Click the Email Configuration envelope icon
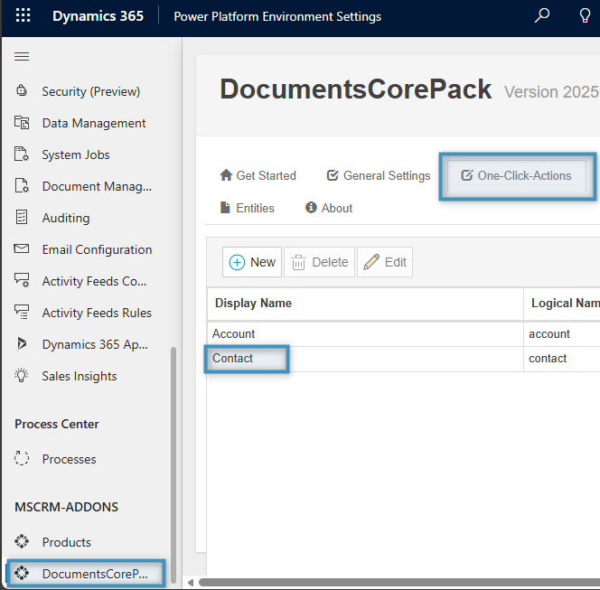The width and height of the screenshot is (600, 590). 23,249
